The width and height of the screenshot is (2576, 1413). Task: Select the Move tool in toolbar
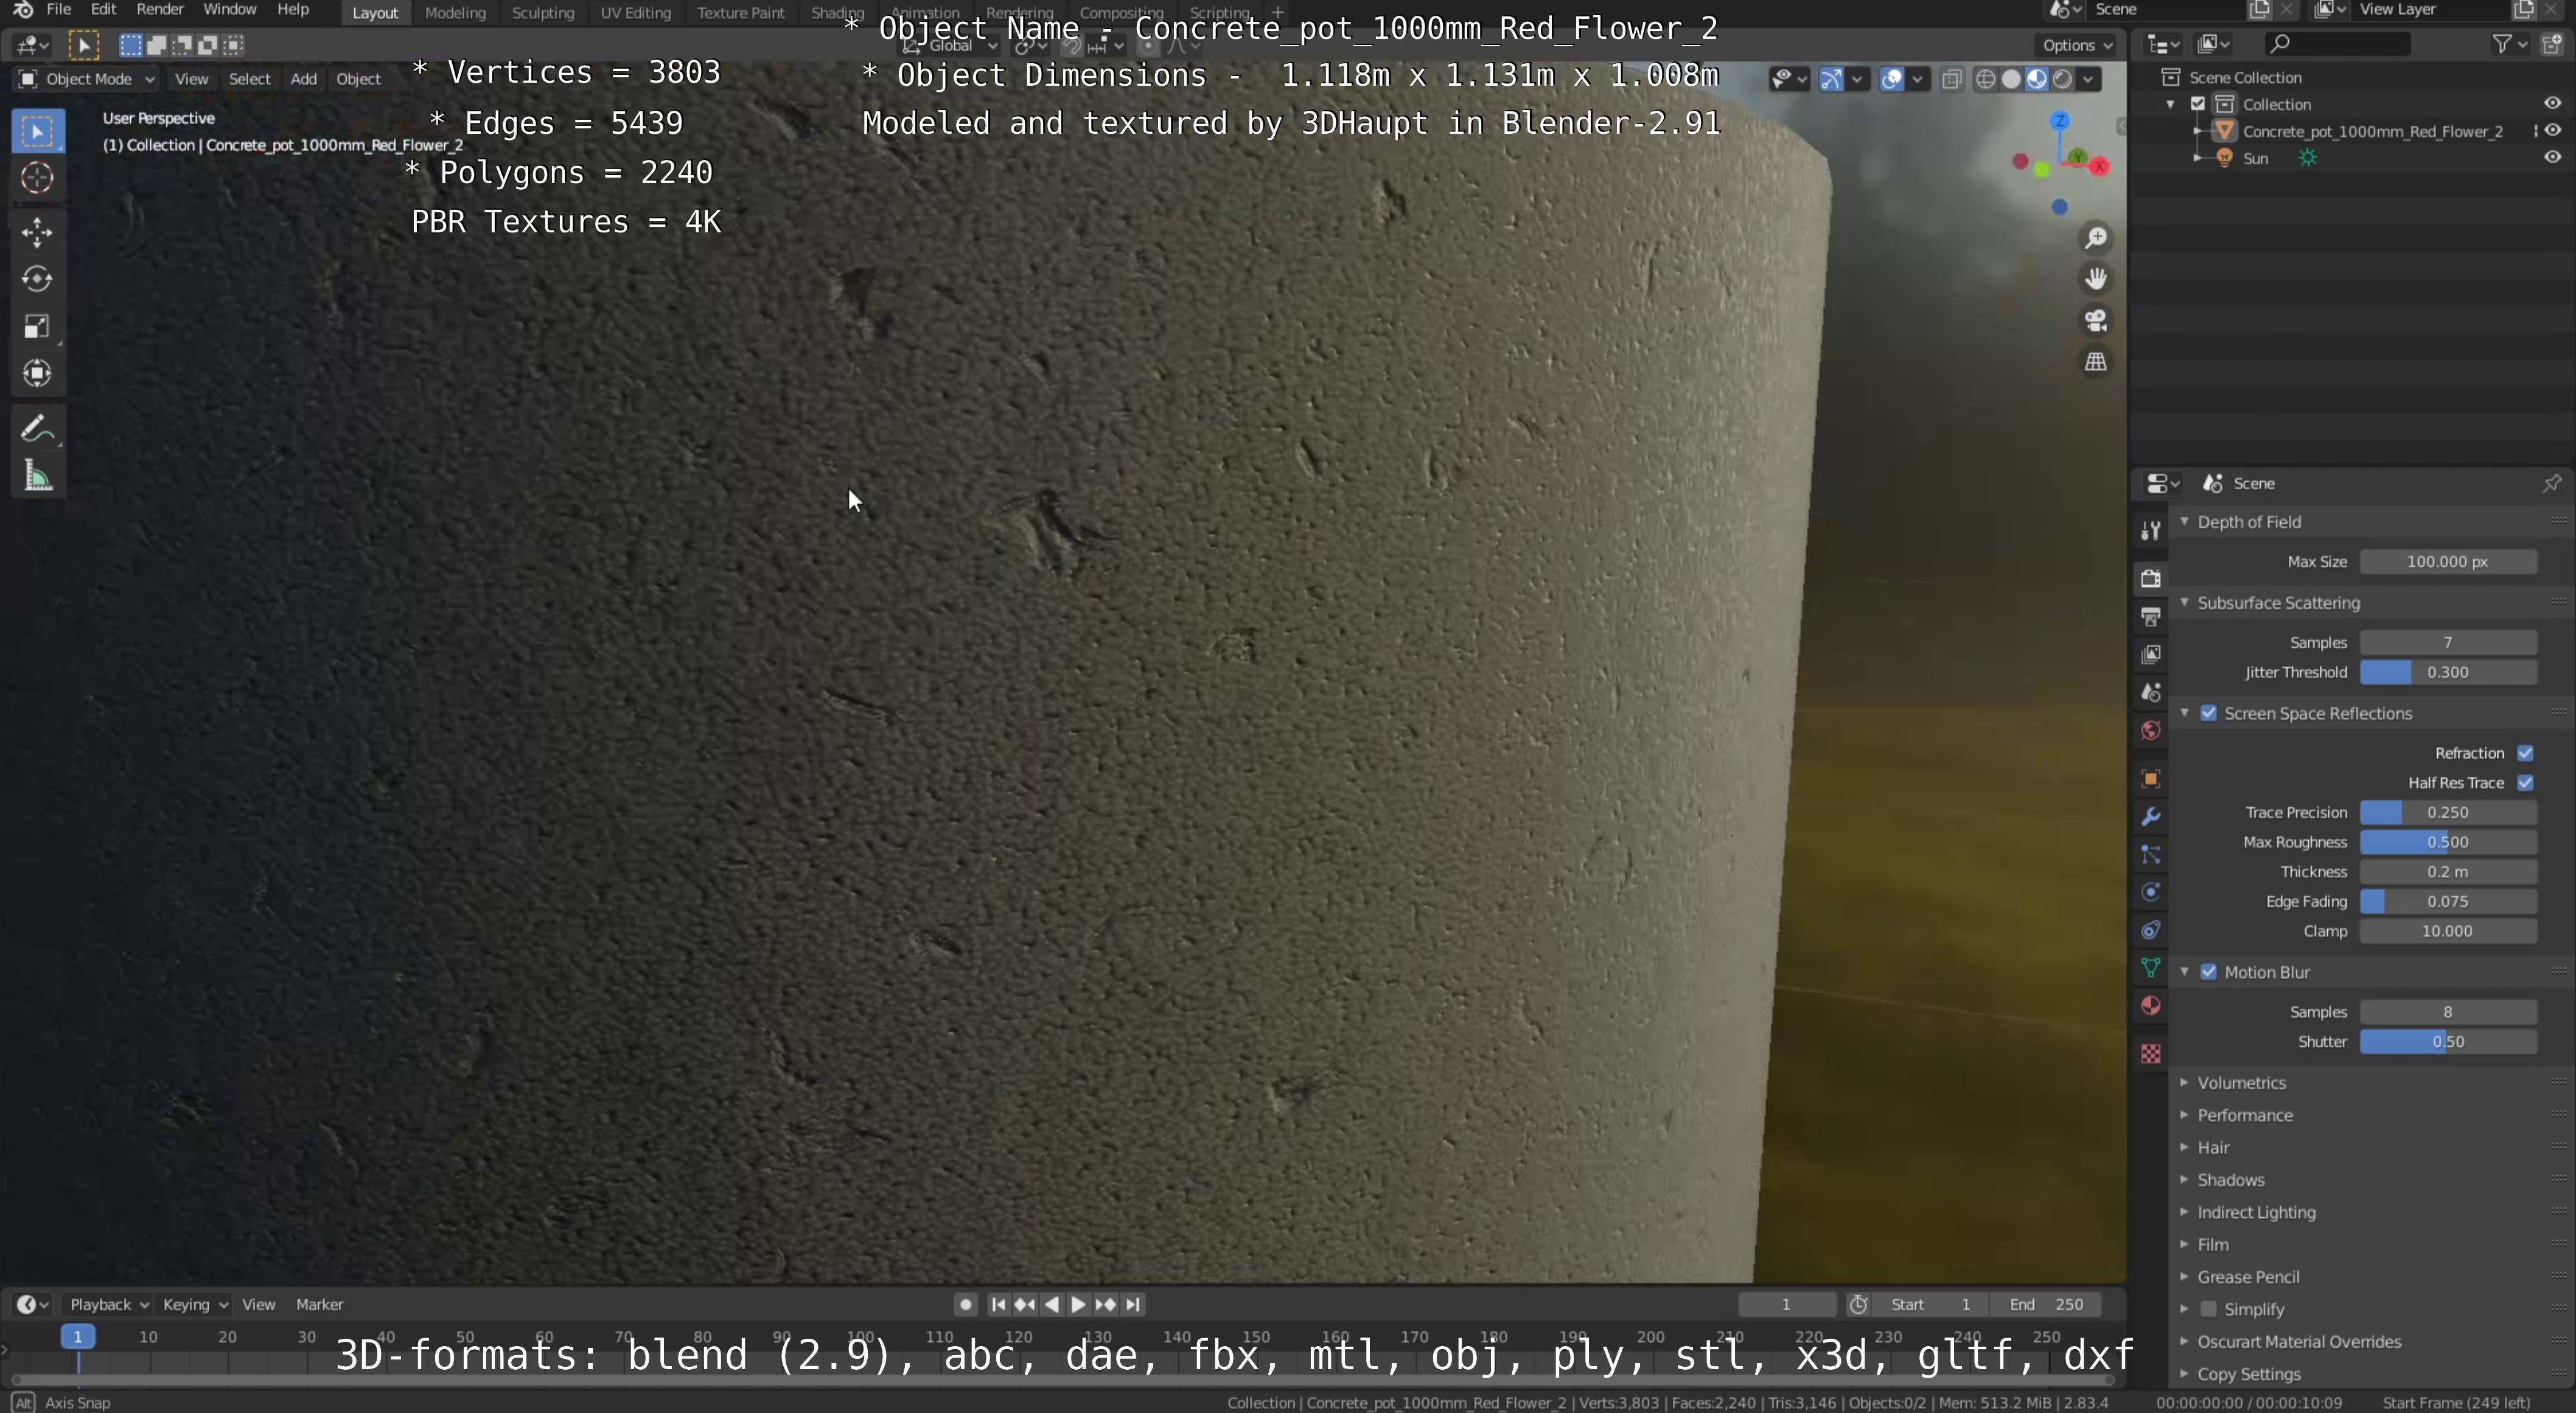coord(37,232)
